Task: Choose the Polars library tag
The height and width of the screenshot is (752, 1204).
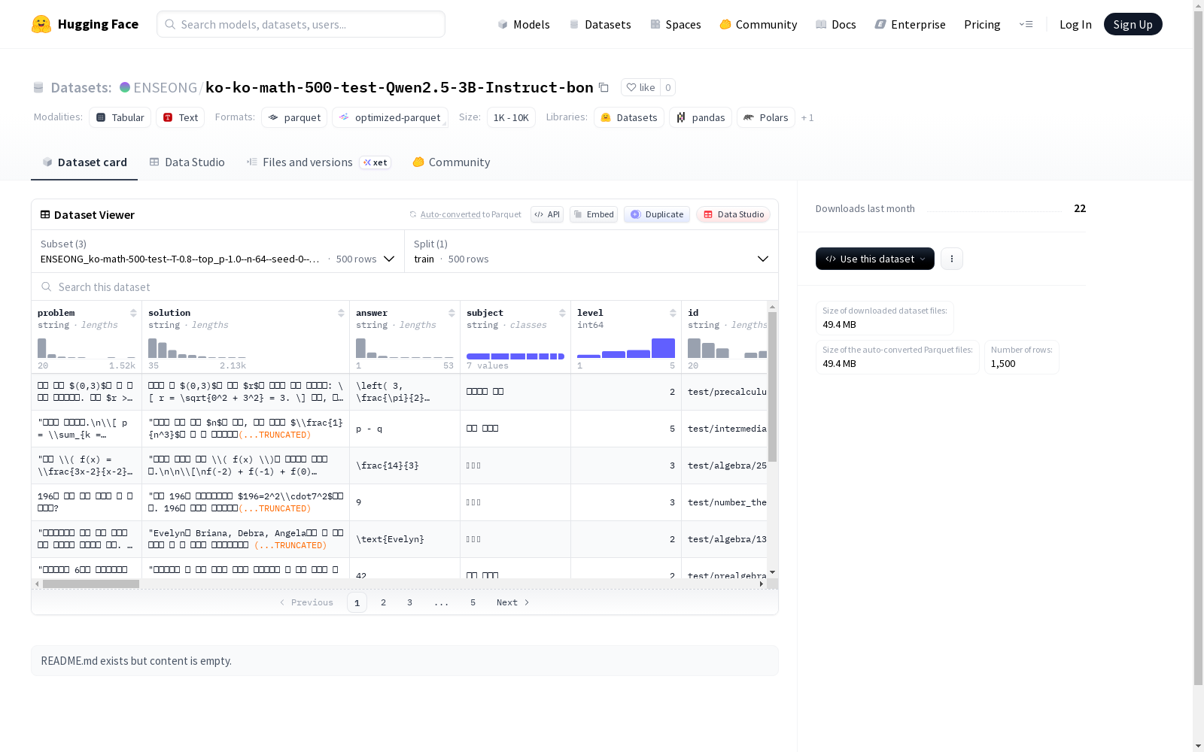Action: [x=766, y=117]
